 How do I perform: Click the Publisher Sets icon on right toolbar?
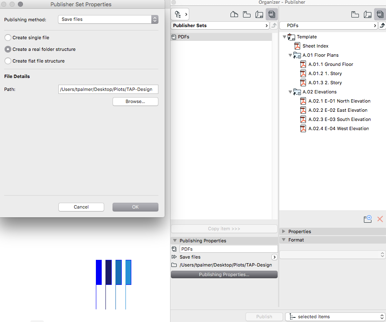(380, 14)
